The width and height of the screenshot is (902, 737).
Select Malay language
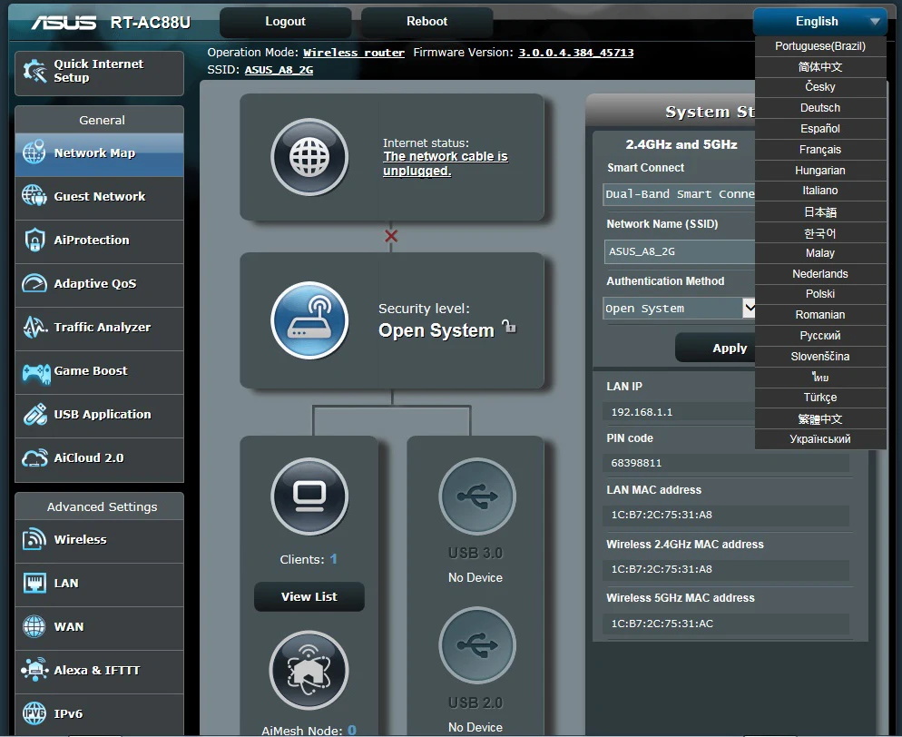click(x=820, y=253)
